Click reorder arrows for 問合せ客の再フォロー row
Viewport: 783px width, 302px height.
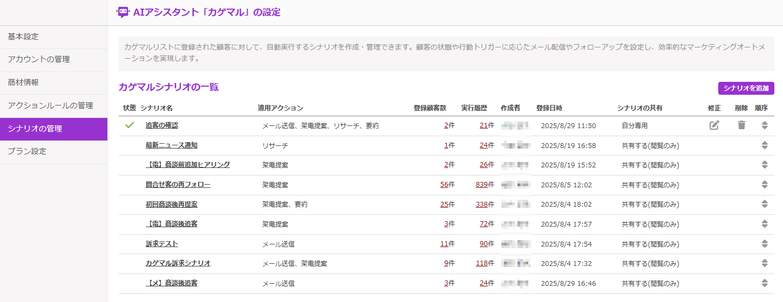765,185
